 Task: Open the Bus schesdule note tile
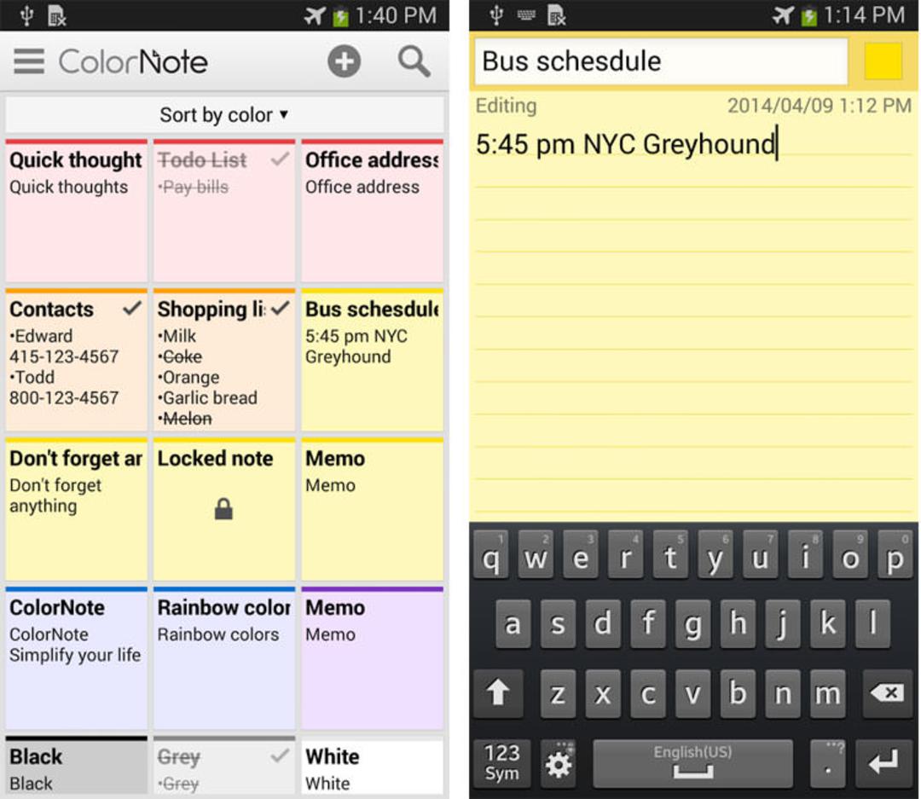373,360
